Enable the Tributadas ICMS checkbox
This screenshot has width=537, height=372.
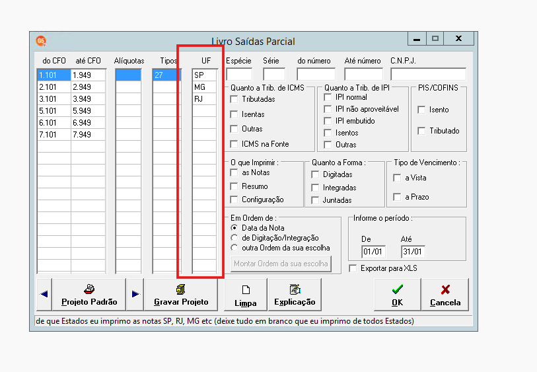point(234,99)
